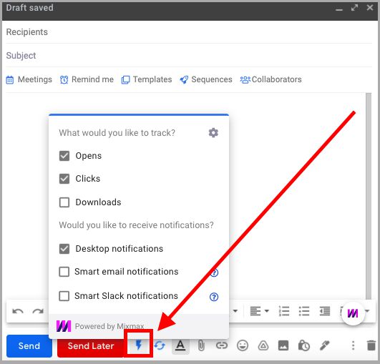
Task: Insert files using Google Drive icon
Action: pyautogui.click(x=263, y=345)
